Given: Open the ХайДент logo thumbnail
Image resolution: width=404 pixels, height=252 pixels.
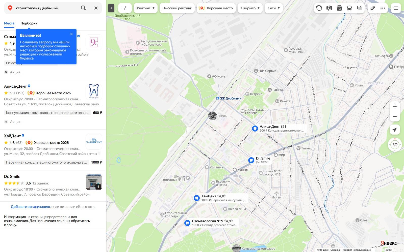Looking at the screenshot, I should pyautogui.click(x=94, y=142).
